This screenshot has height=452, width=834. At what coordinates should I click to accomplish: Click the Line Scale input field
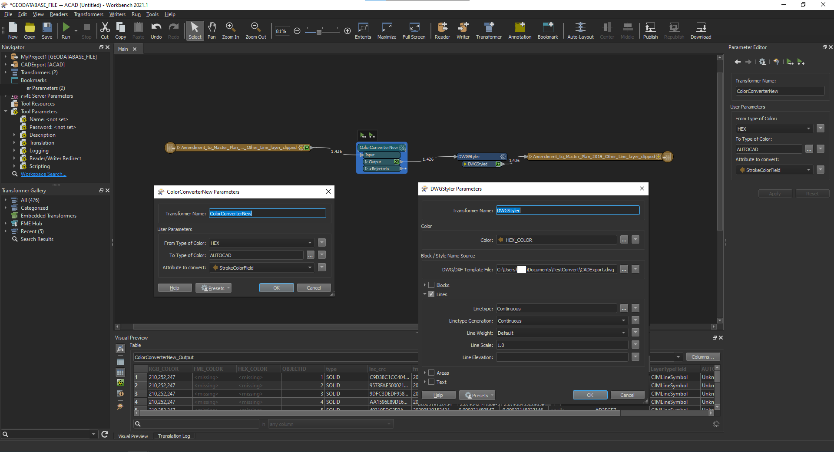pos(562,345)
